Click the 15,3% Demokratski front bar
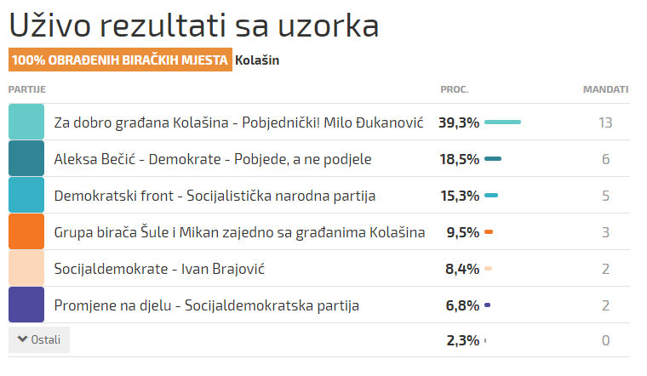The height and width of the screenshot is (376, 647). point(491,196)
